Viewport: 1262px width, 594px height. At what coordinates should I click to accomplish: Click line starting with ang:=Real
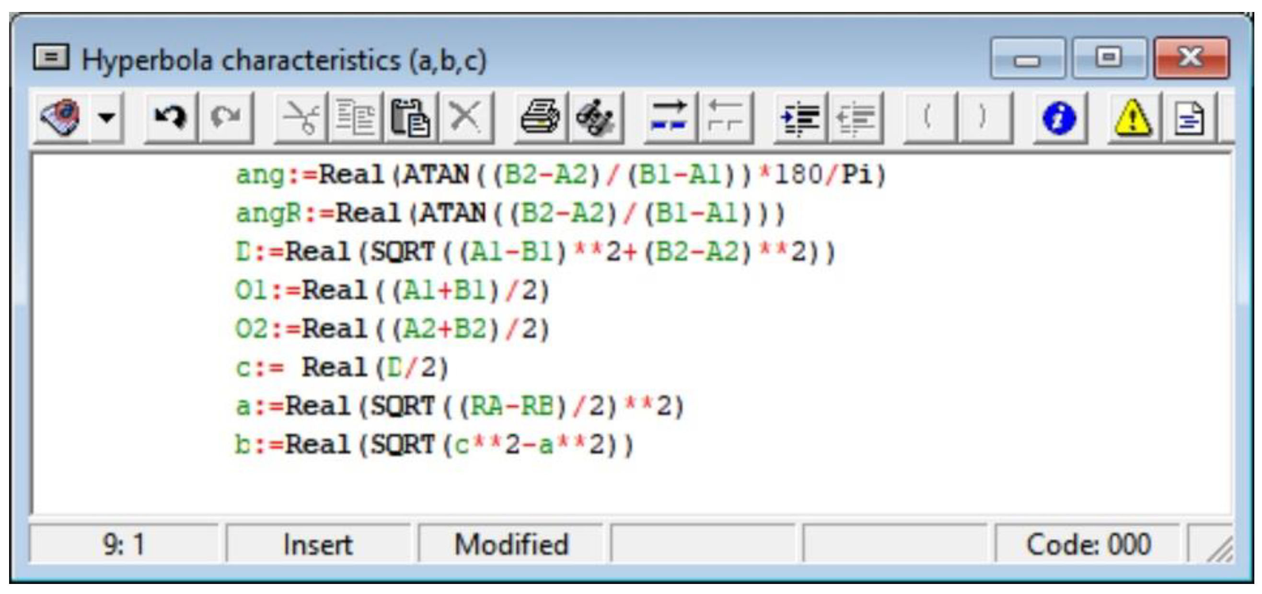(x=561, y=175)
